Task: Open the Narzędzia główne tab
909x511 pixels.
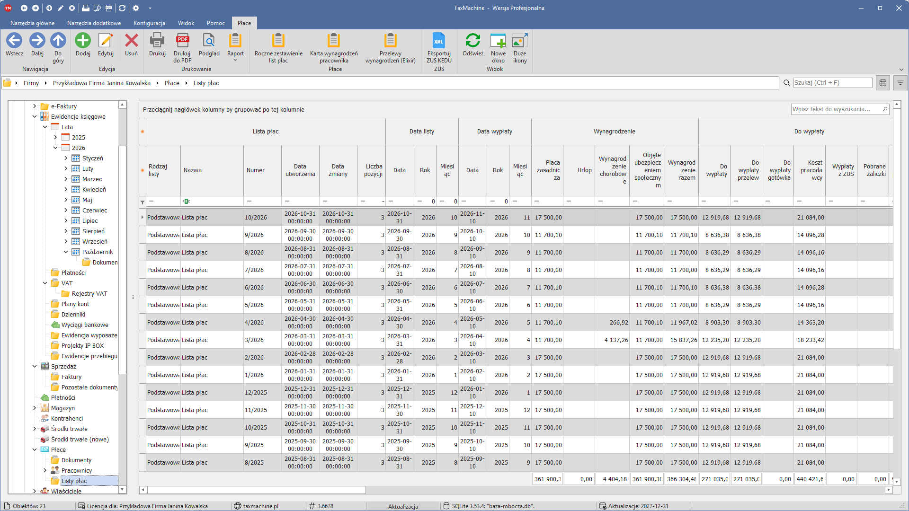Action: (33, 23)
